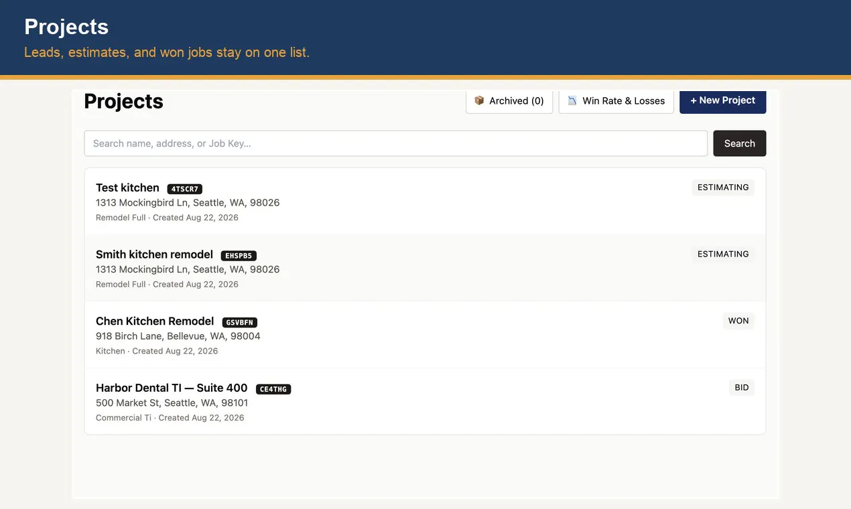Select the address 918 Birch Lane, Bellevue
851x509 pixels.
point(178,336)
